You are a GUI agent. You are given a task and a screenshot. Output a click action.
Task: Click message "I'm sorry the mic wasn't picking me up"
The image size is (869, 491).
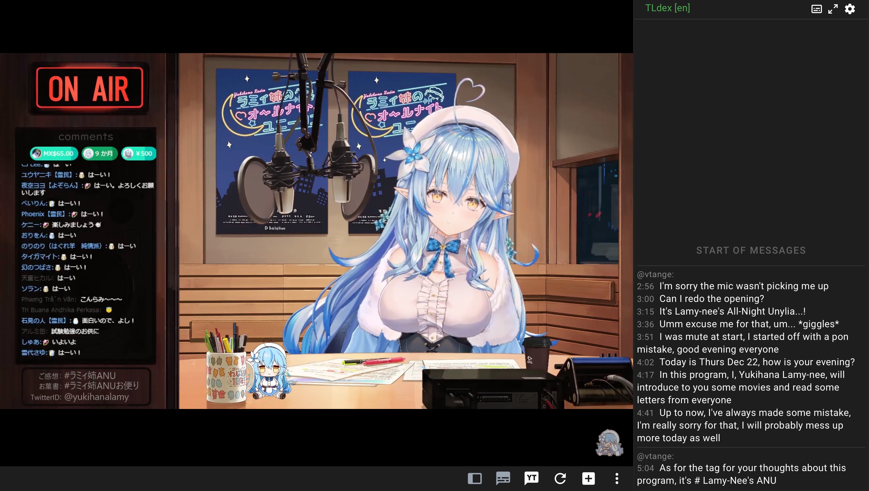click(744, 286)
